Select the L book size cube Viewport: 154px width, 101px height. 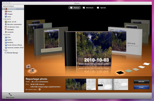coord(32,70)
